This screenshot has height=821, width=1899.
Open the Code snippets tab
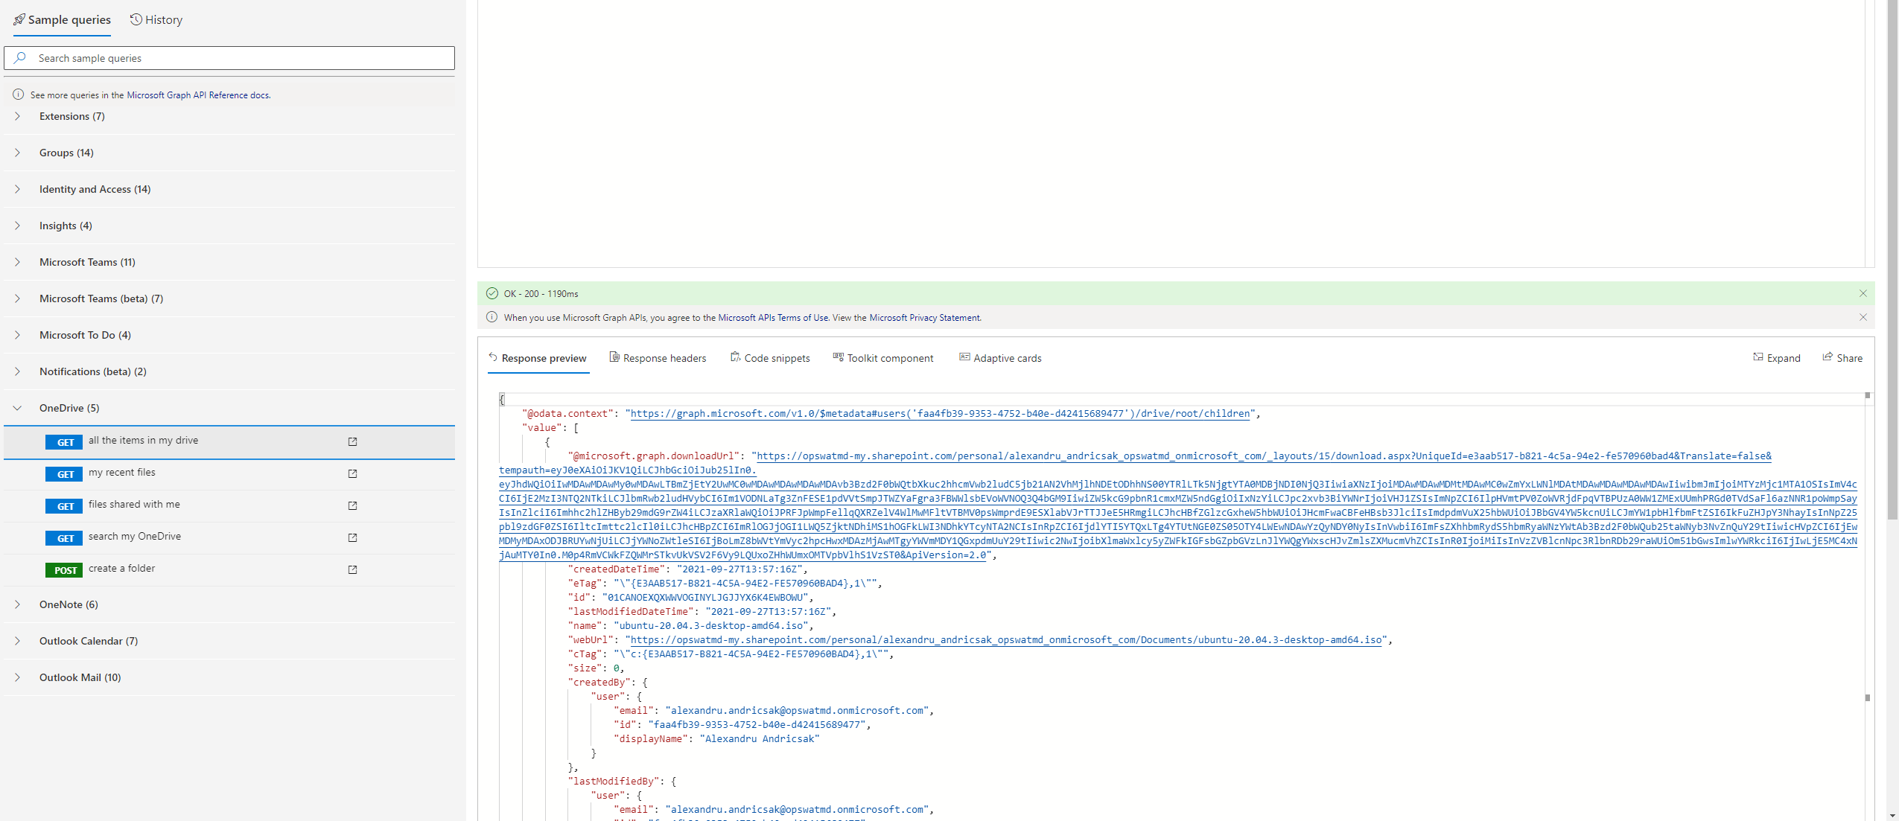770,358
